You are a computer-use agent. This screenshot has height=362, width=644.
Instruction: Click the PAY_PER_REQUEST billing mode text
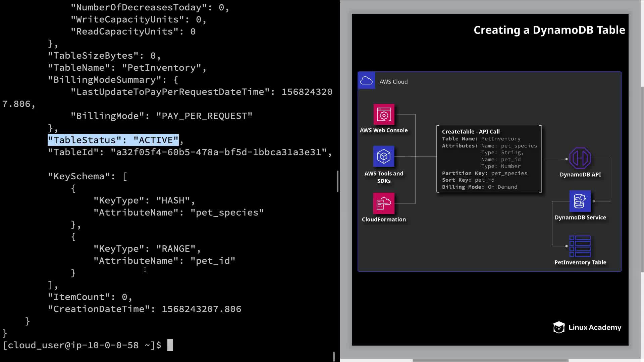(x=204, y=116)
